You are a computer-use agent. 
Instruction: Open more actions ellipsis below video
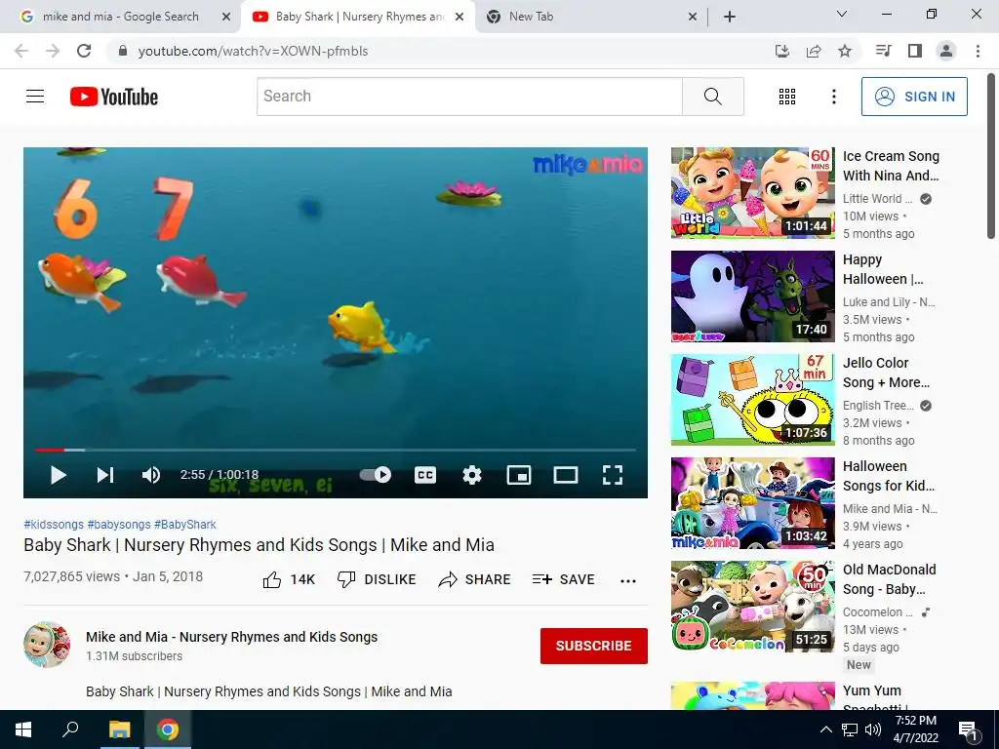point(628,580)
